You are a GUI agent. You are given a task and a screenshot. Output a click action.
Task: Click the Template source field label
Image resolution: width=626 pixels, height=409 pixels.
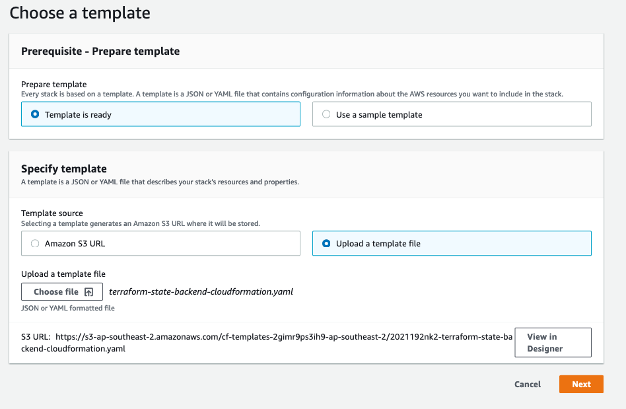click(x=52, y=213)
